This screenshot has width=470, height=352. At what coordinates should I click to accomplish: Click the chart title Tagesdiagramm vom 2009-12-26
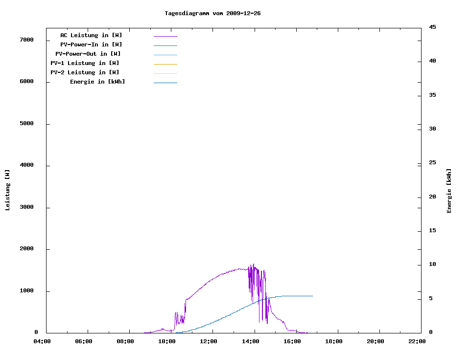coord(212,13)
